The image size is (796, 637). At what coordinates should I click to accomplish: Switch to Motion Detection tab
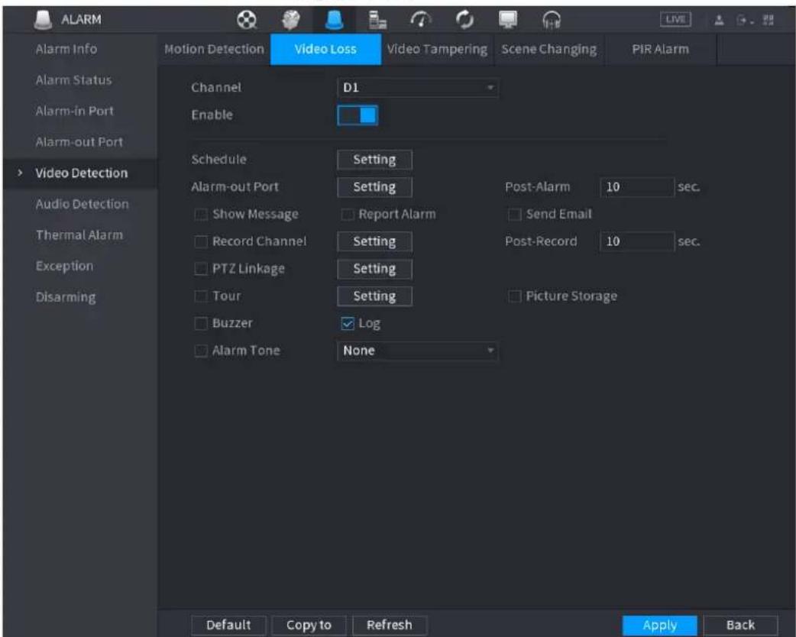click(x=214, y=49)
